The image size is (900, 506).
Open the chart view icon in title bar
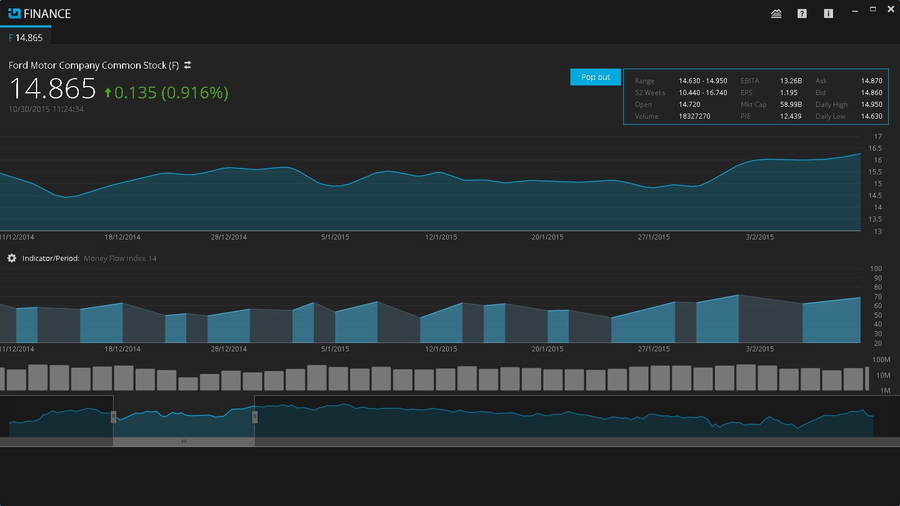pos(776,13)
